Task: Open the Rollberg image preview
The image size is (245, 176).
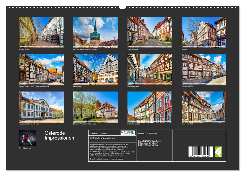Action: 203,32
